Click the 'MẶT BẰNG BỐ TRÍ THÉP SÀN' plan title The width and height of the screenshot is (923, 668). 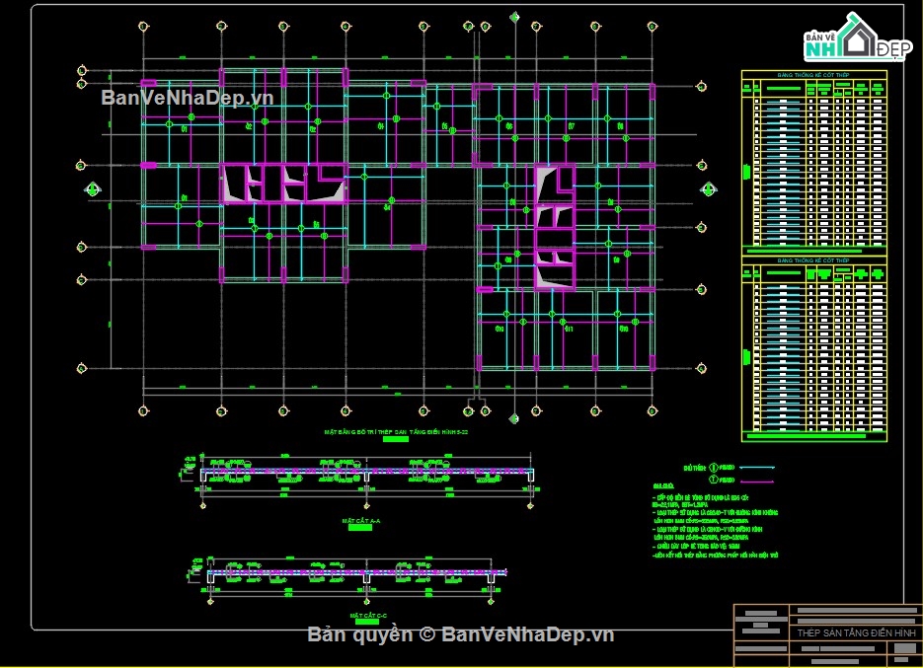coord(396,432)
